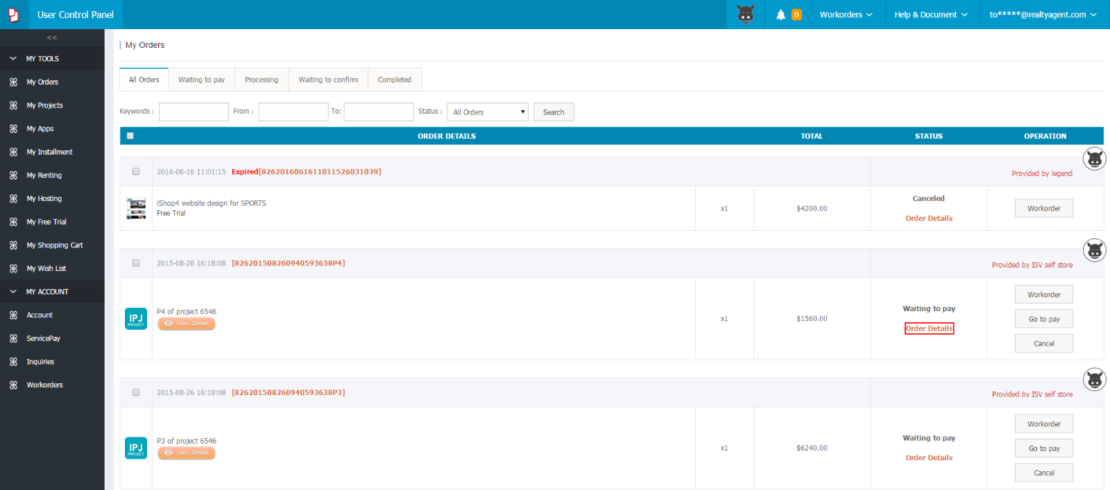This screenshot has height=490, width=1110.
Task: Collapse the MY TOOLS section
Action: pyautogui.click(x=52, y=59)
